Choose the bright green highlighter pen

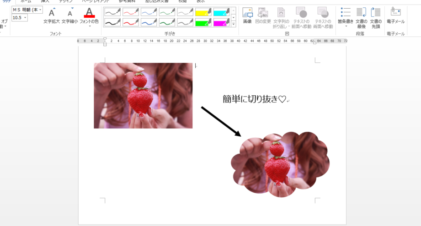[x=203, y=22]
